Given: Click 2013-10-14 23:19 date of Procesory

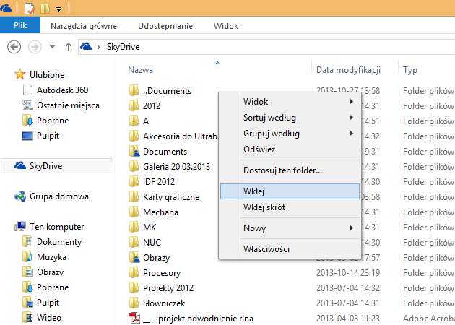Looking at the screenshot, I should pos(348,273).
